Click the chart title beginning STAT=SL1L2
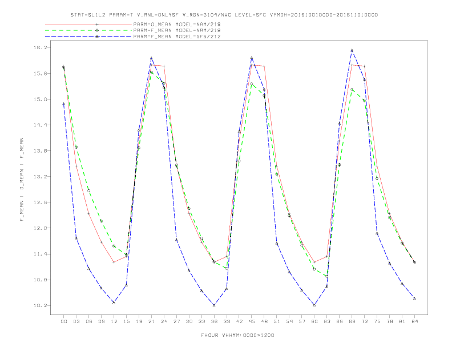The height and width of the screenshot is (350, 452). point(224,15)
